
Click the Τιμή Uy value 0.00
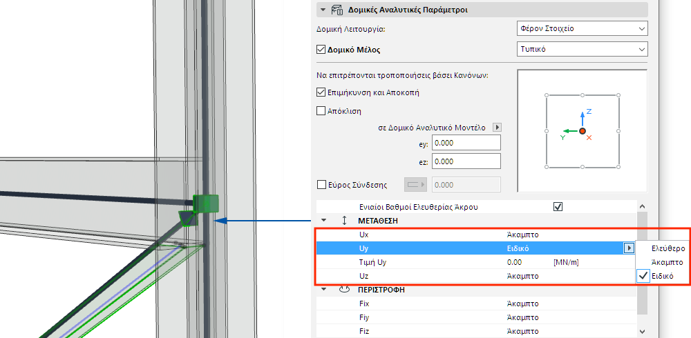click(x=514, y=262)
